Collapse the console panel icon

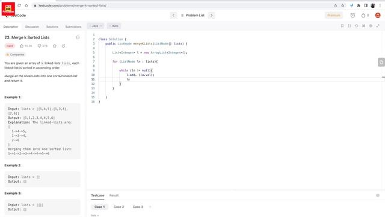point(378,195)
